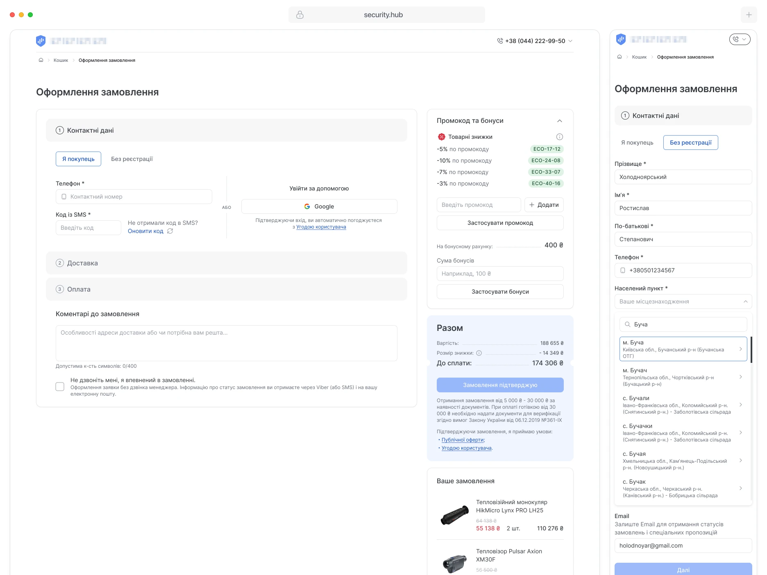Click Email field in mobile panel
Viewport: 767px width, 575px height.
[683, 546]
